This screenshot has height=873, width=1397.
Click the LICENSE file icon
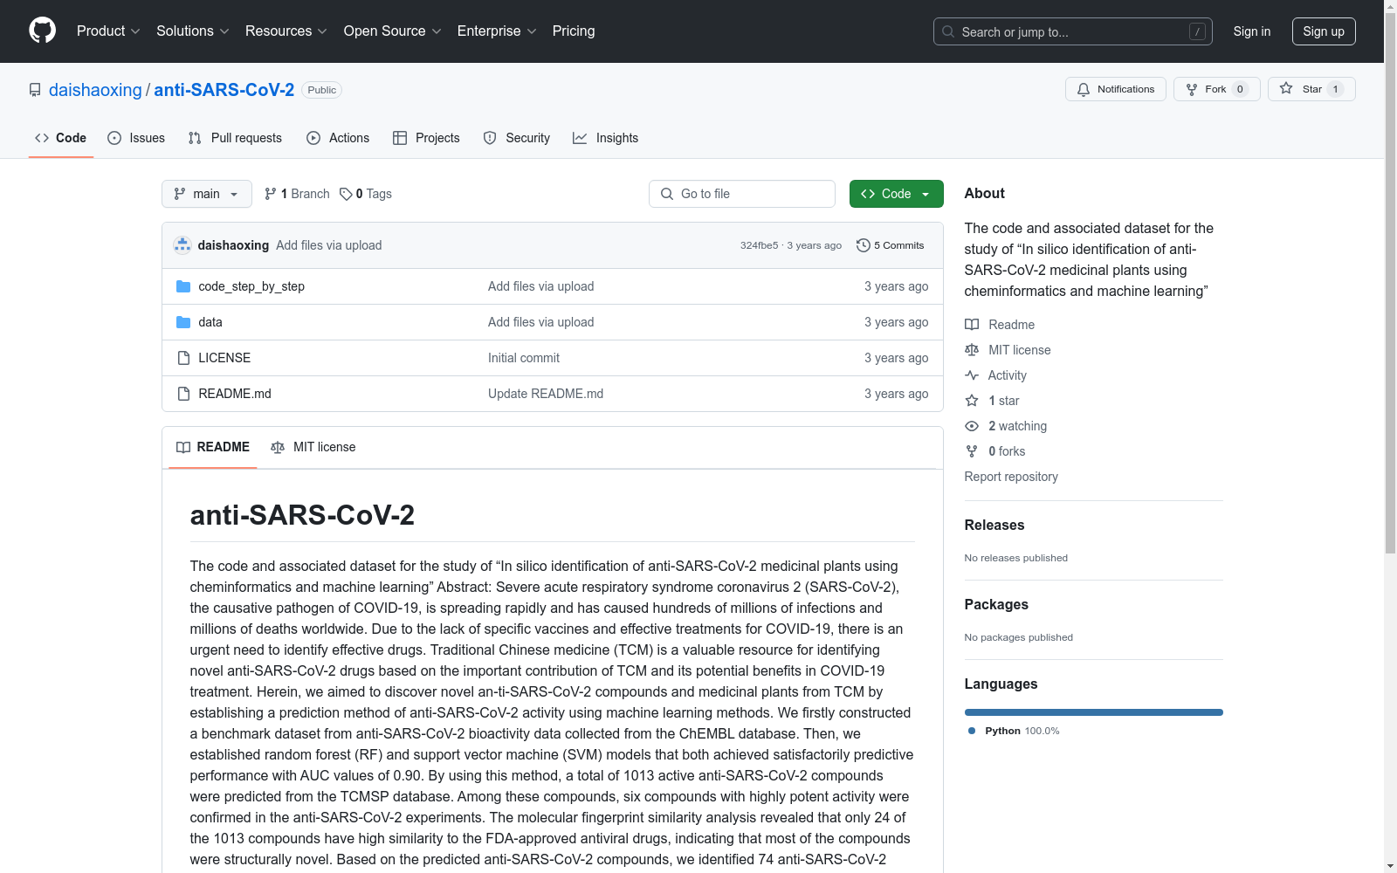point(183,358)
